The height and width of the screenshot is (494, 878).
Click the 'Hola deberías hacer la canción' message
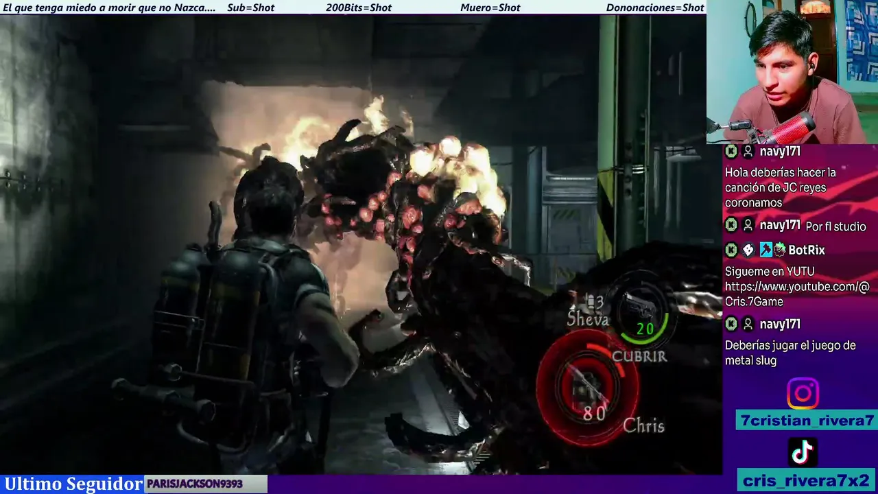[781, 187]
